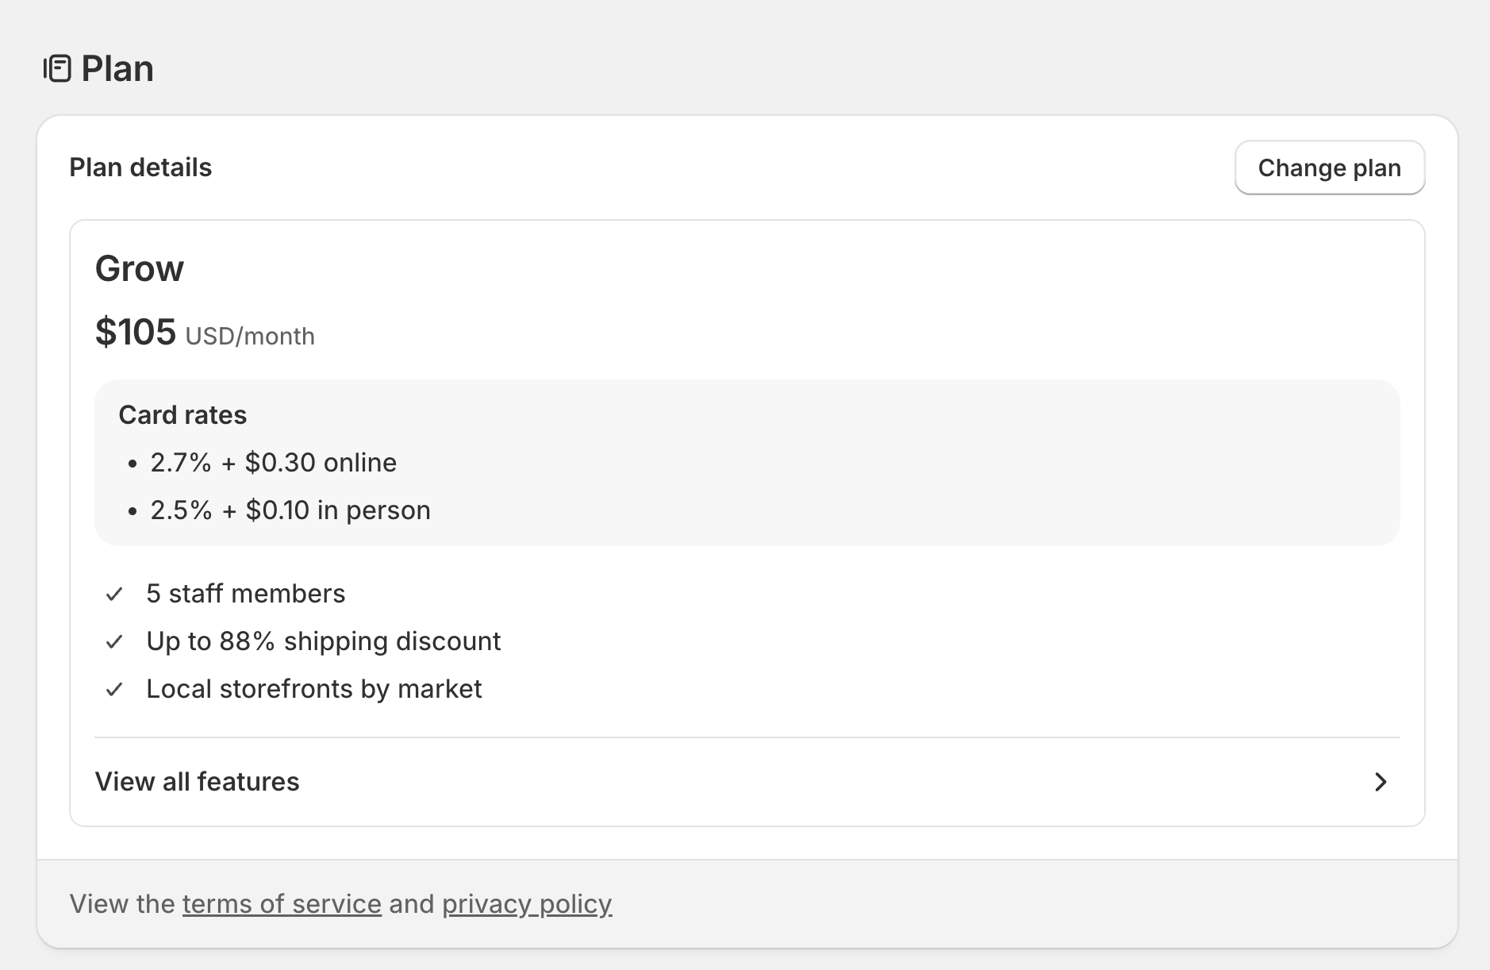Click the Plan details heading

[140, 167]
